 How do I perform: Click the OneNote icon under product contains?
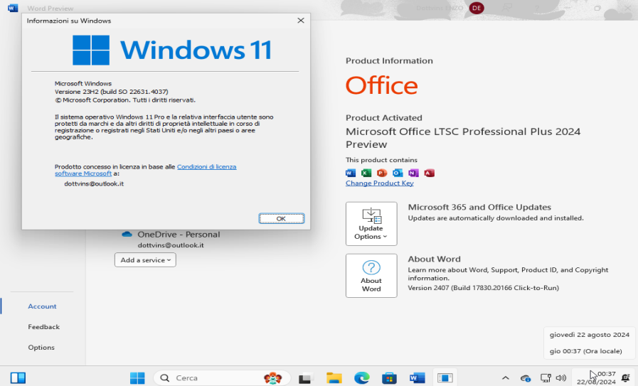[x=413, y=173]
